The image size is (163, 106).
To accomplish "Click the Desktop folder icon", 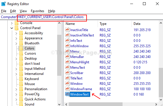I will pos(21,59).
